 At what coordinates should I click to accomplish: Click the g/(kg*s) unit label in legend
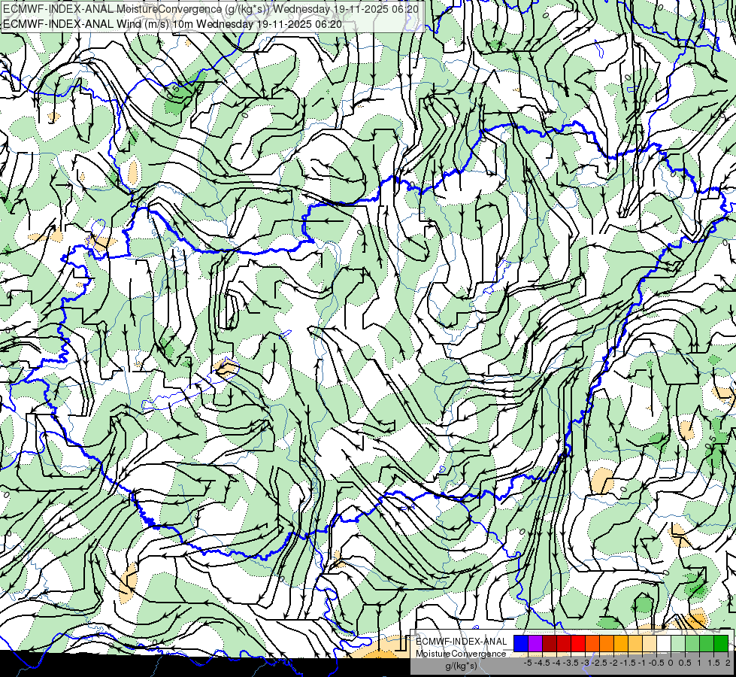point(461,666)
